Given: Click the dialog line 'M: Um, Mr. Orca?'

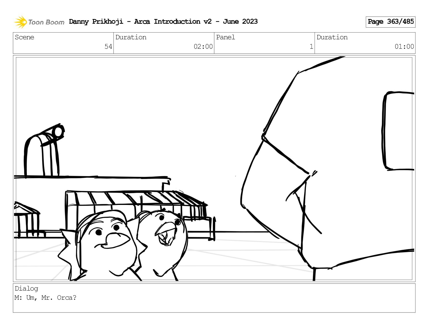Looking at the screenshot, I should point(45,298).
